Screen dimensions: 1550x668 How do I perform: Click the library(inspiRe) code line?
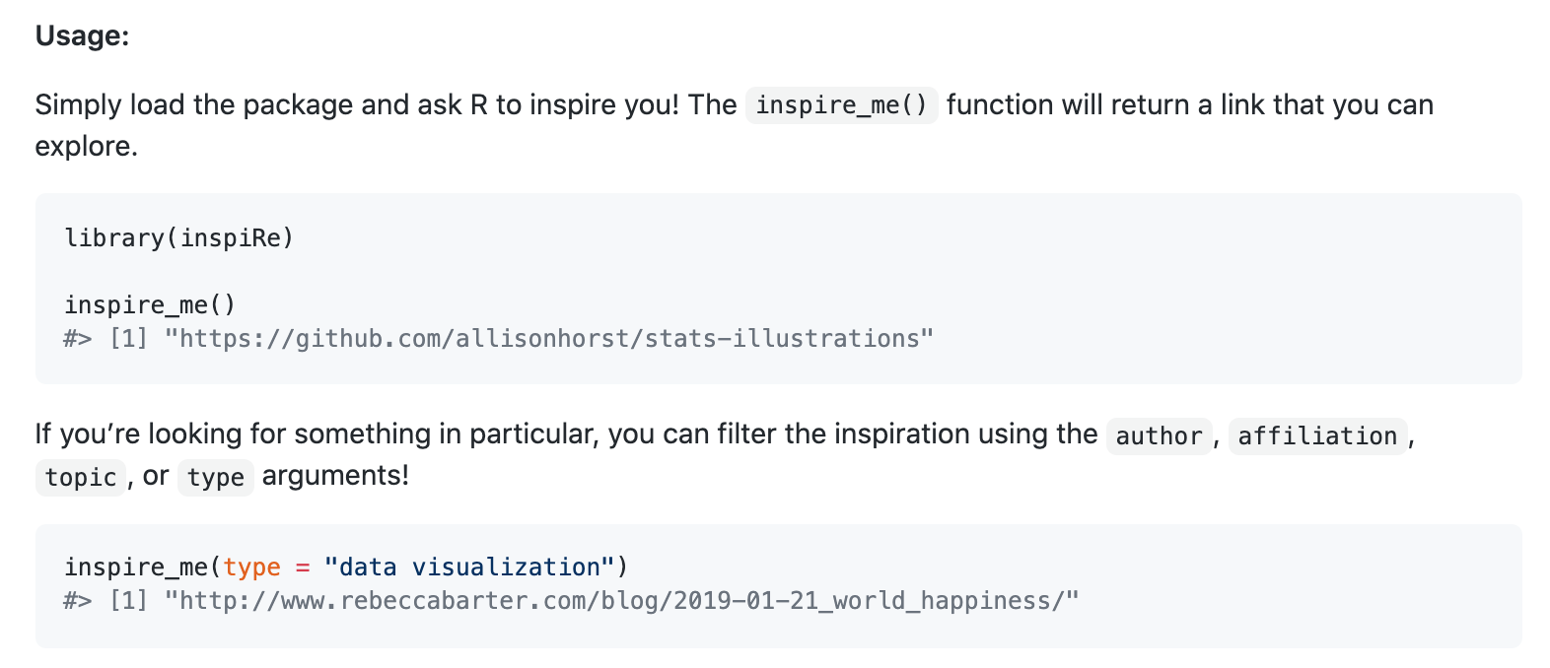[179, 237]
